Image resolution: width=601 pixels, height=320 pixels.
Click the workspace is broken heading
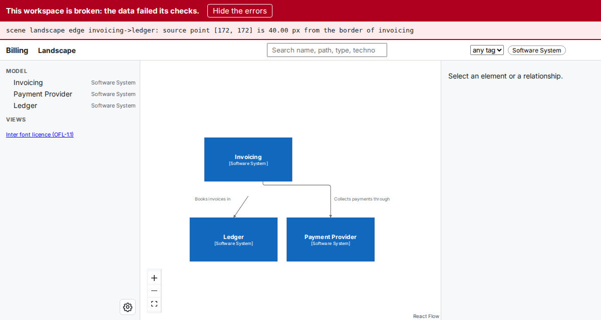[x=103, y=10]
